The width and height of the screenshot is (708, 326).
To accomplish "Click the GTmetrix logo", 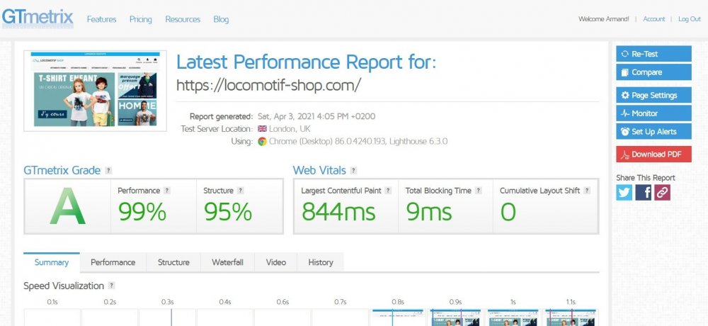I will [x=38, y=17].
